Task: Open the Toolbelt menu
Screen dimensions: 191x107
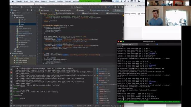Action: click(68, 1)
